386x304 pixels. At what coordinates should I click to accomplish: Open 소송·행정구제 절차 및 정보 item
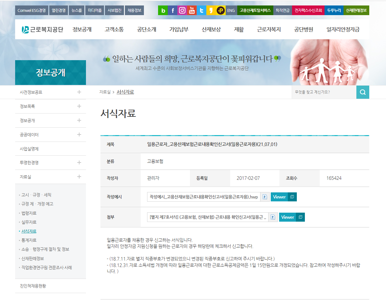45,249
